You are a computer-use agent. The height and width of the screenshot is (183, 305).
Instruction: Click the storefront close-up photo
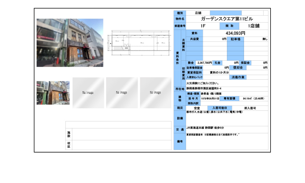click(x=52, y=92)
